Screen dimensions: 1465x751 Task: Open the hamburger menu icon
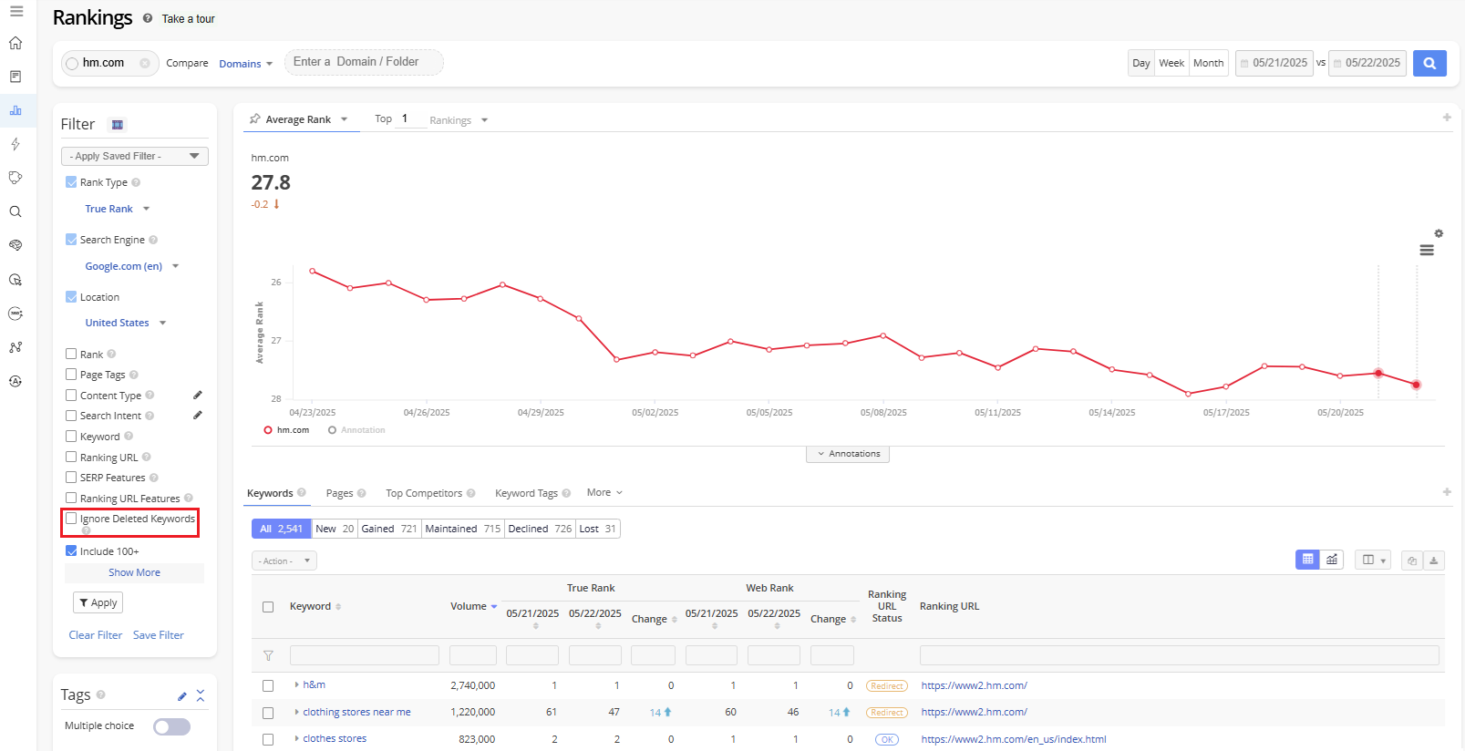(16, 12)
